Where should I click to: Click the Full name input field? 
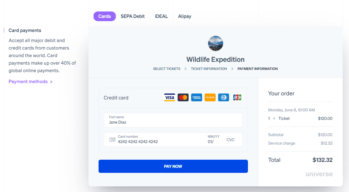(173, 120)
